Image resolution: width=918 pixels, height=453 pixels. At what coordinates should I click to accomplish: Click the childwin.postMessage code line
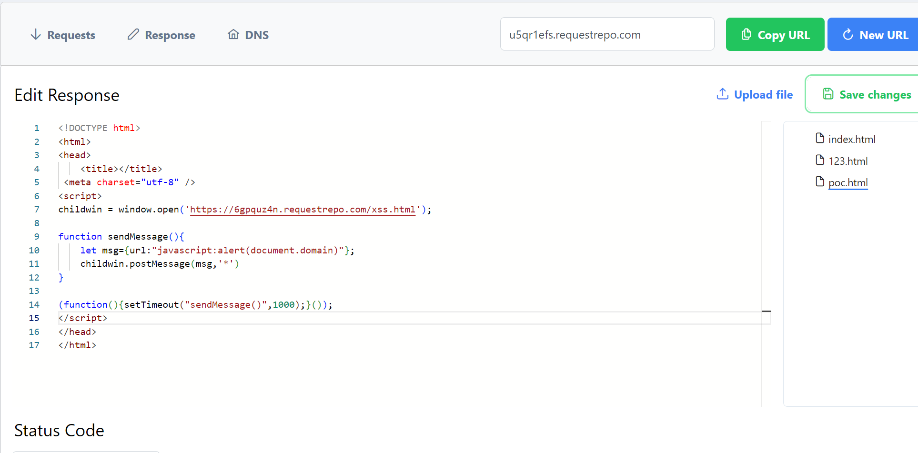(x=160, y=264)
